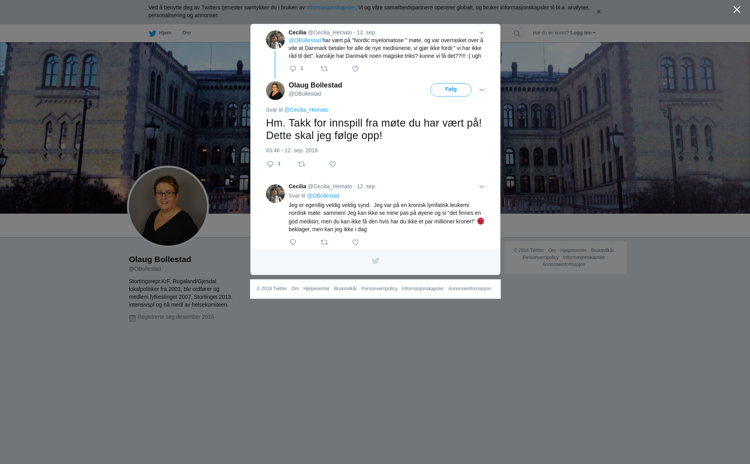Dismiss the cookie notice banner

point(598,12)
